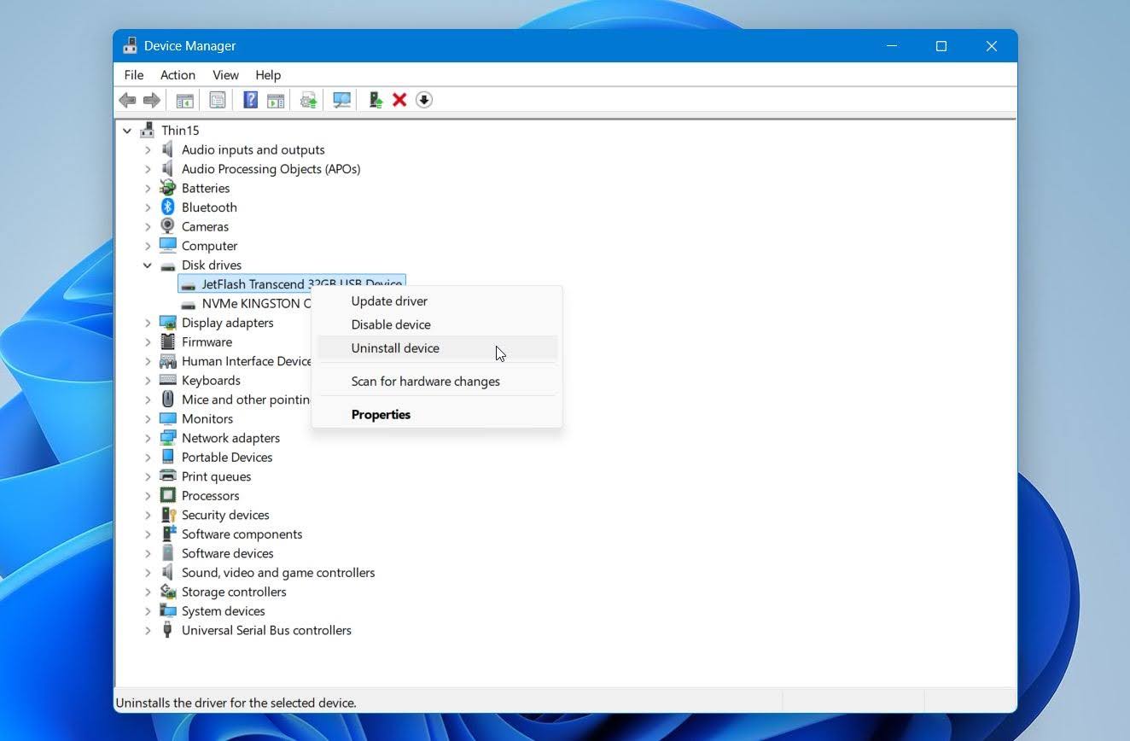Click the gear with green arrow toolbar icon
1130x741 pixels.
309,101
